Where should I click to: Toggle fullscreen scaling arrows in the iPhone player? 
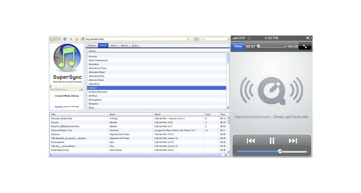click(305, 46)
